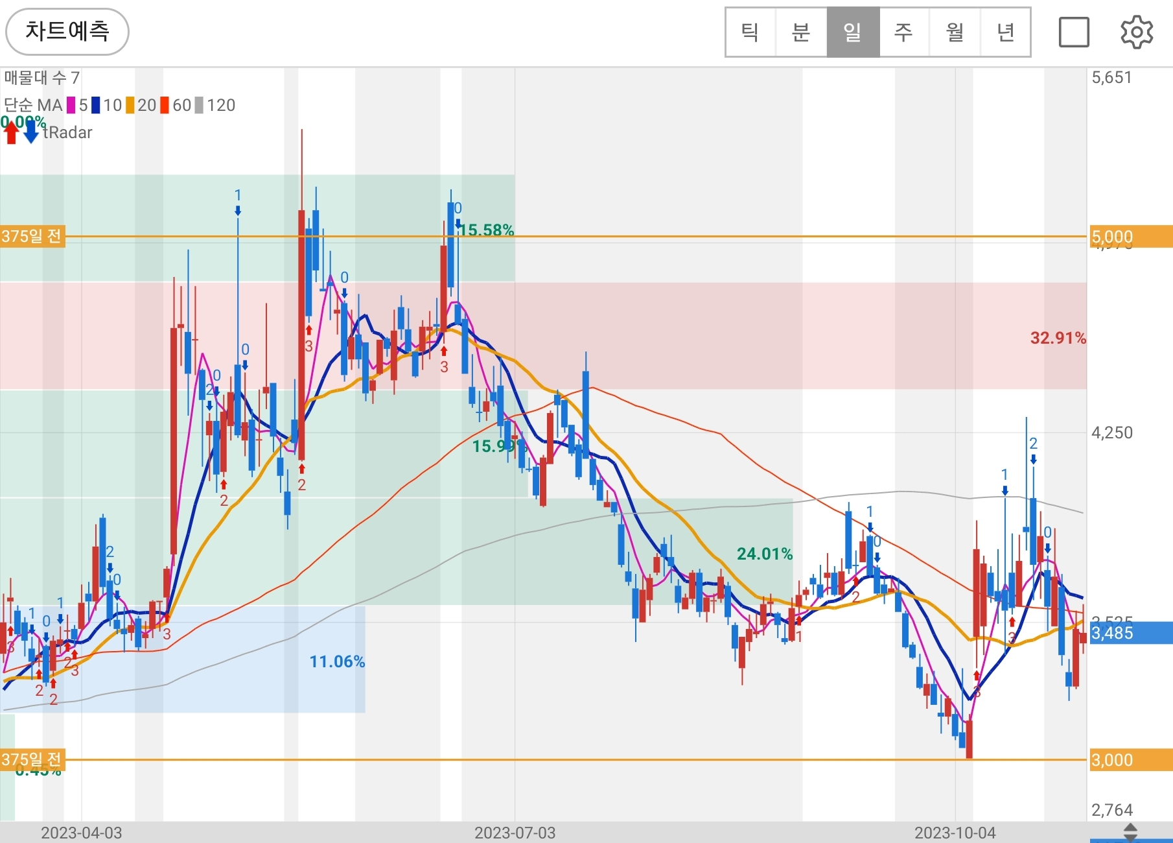1173x843 pixels.
Task: Click the up-down scale arrows at bottom right
Action: [1130, 833]
